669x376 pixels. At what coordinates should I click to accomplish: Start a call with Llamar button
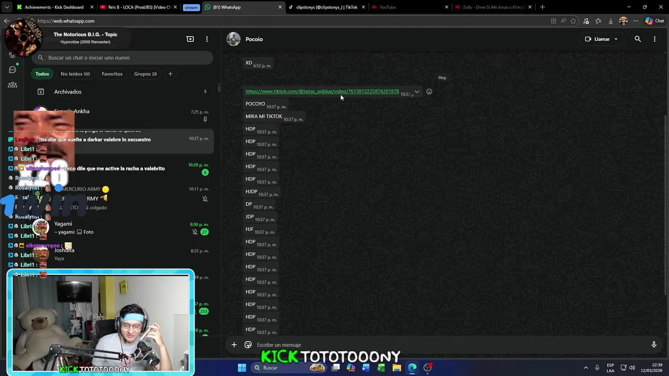[x=597, y=39]
